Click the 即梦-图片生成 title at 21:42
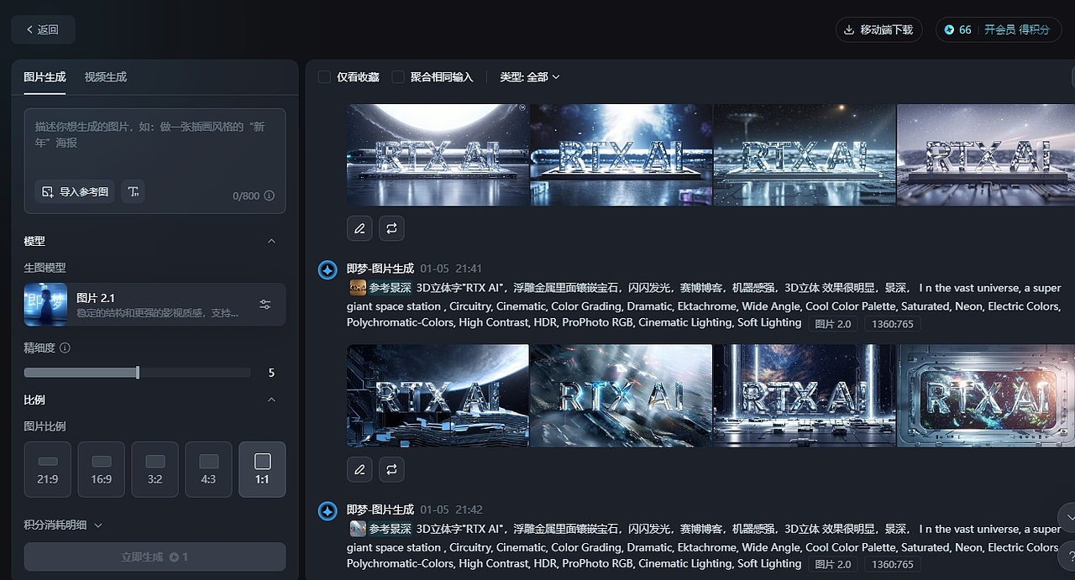 [380, 509]
